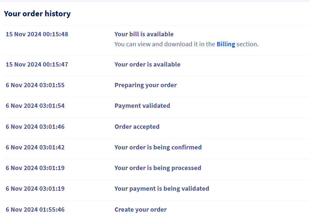Click 'Your order is being confirmed'

tap(158, 147)
